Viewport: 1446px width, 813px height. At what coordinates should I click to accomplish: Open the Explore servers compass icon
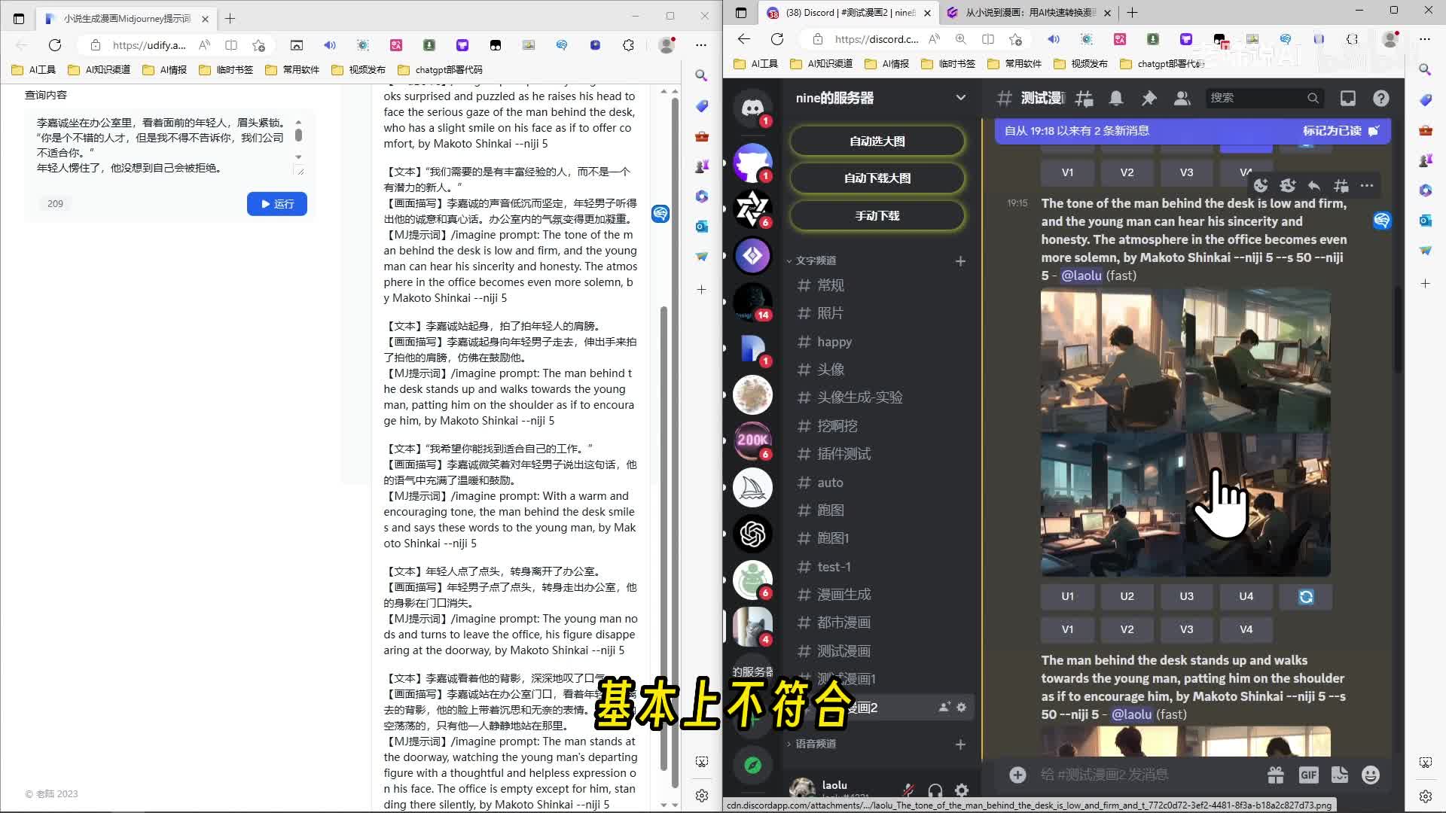pos(752,766)
